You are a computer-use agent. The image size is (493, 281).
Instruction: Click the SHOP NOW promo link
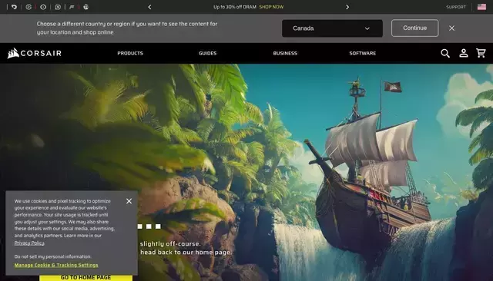(271, 7)
